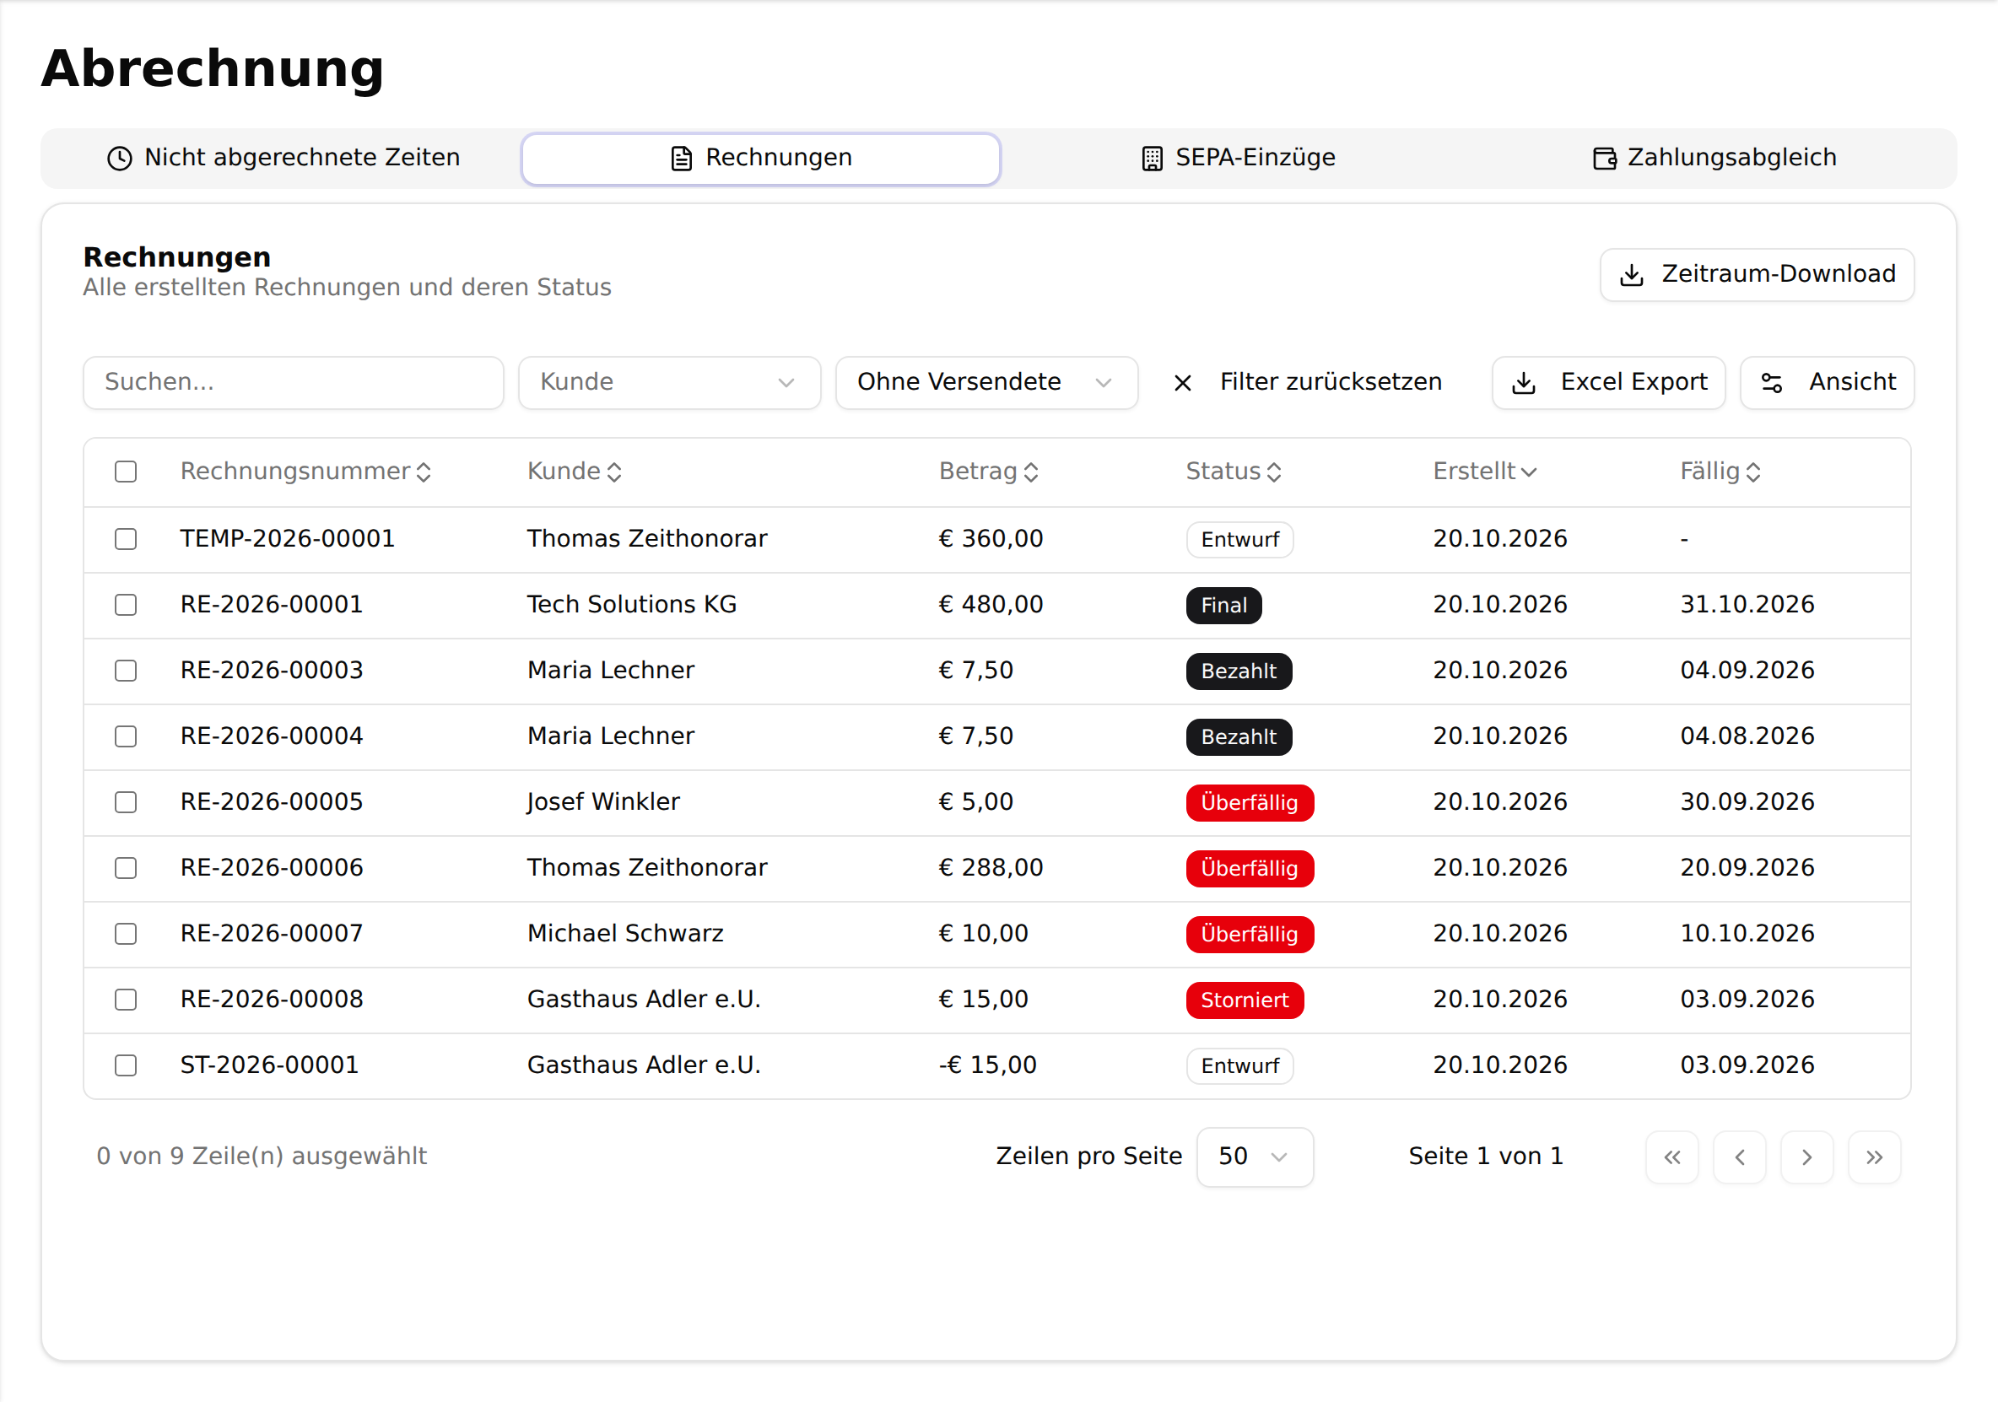Select the RE-2026-00008 row checkbox

(127, 1000)
